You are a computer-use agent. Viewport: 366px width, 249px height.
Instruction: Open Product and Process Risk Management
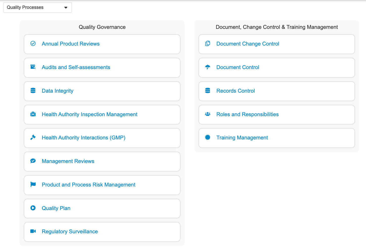(x=88, y=185)
